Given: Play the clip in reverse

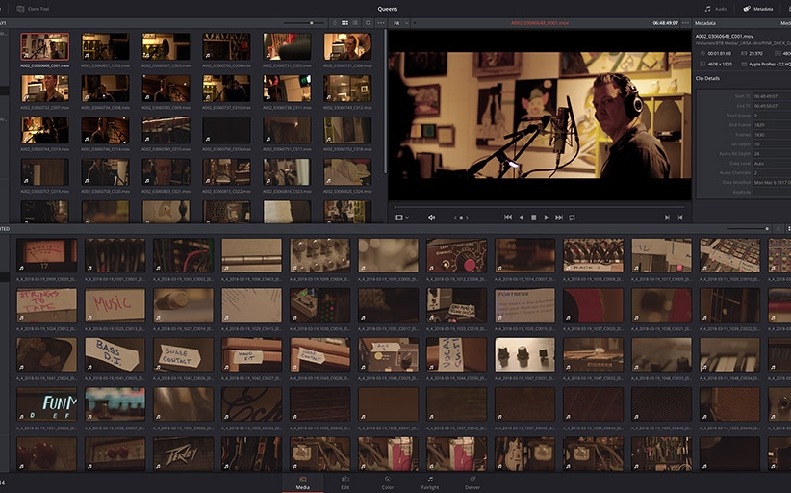Looking at the screenshot, I should [521, 217].
